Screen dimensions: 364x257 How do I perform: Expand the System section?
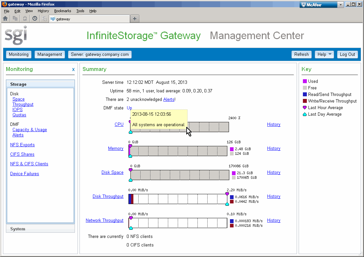coord(40,229)
